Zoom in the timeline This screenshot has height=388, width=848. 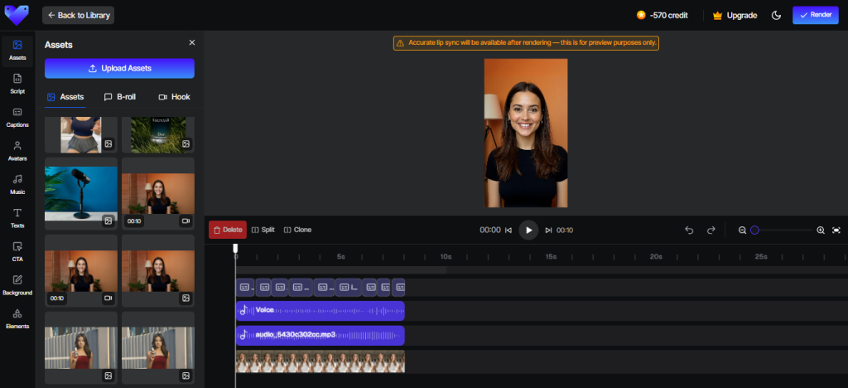click(x=821, y=230)
